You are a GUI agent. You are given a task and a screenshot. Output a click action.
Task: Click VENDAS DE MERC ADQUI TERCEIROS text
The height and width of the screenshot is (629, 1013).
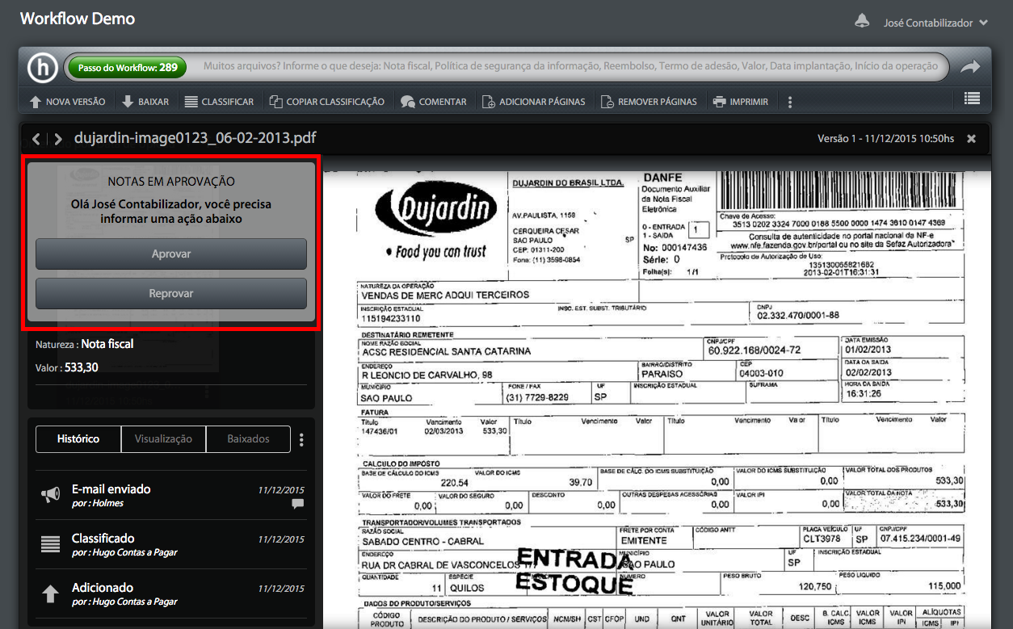pos(445,295)
